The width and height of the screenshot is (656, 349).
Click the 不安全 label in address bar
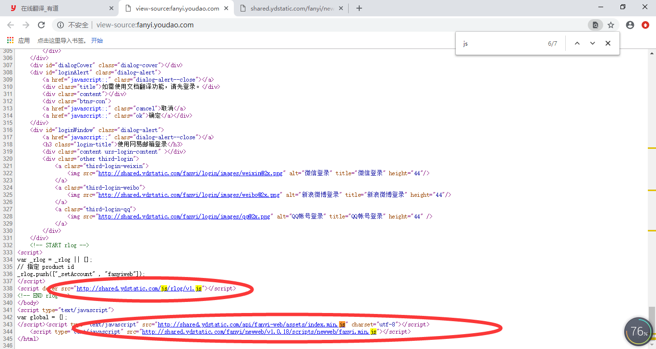(78, 25)
